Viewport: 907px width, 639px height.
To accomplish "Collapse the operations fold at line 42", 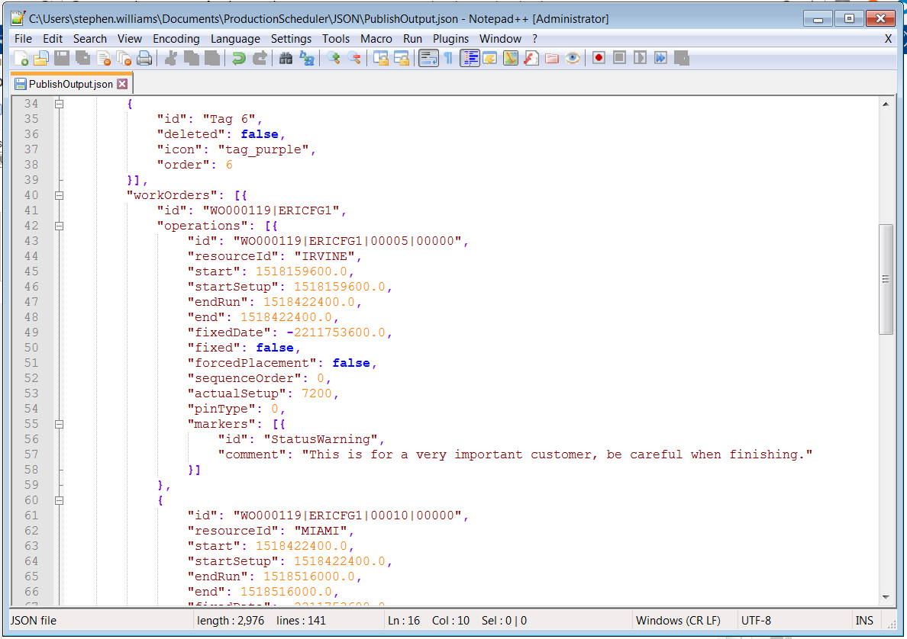I will (59, 226).
